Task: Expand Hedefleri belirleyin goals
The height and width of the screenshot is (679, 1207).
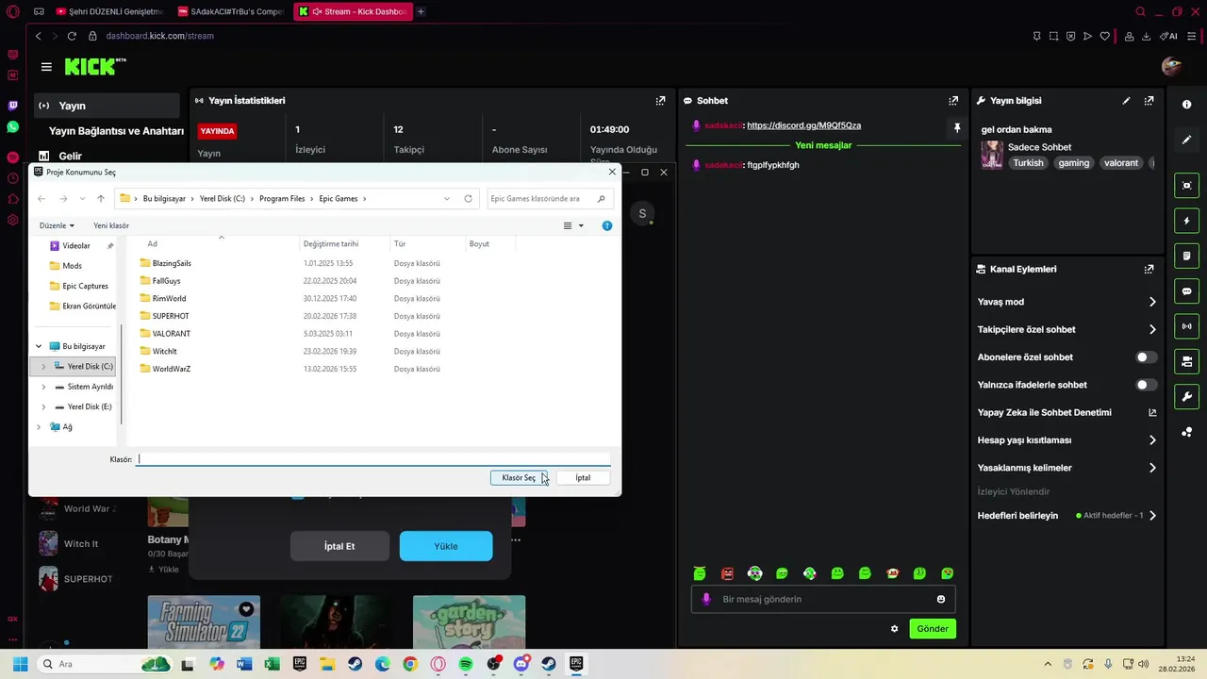Action: coord(1152,516)
